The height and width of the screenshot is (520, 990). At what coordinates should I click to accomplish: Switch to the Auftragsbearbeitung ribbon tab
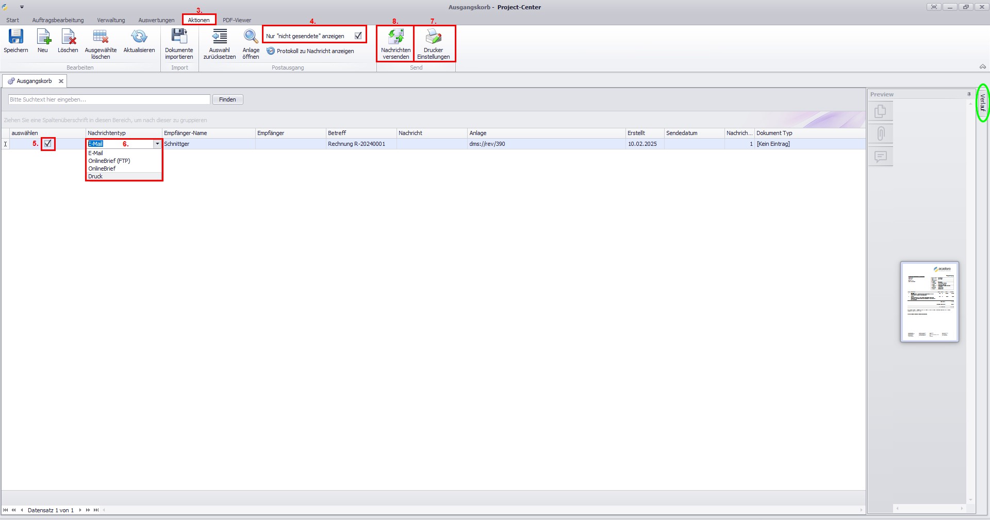pos(58,20)
